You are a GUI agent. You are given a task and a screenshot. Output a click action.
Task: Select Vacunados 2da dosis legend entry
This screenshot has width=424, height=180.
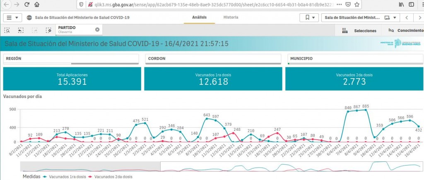(111, 177)
